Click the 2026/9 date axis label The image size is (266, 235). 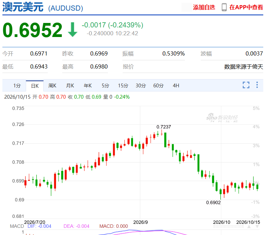point(141,222)
